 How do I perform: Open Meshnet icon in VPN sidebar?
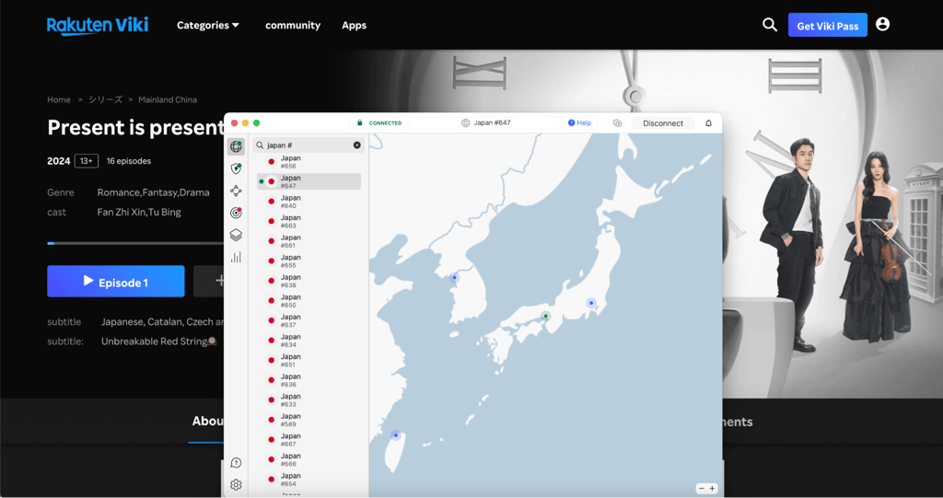[x=236, y=191]
